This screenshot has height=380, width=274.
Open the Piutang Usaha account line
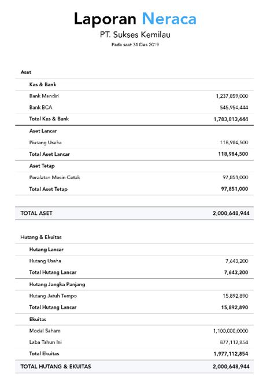[135, 142]
